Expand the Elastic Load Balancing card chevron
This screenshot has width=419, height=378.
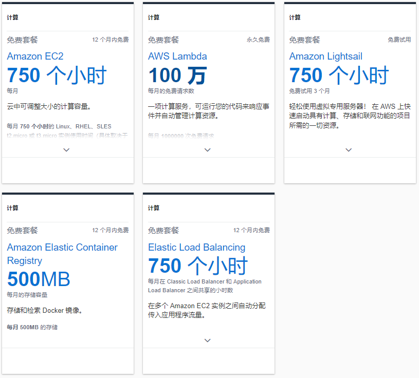pos(207,341)
